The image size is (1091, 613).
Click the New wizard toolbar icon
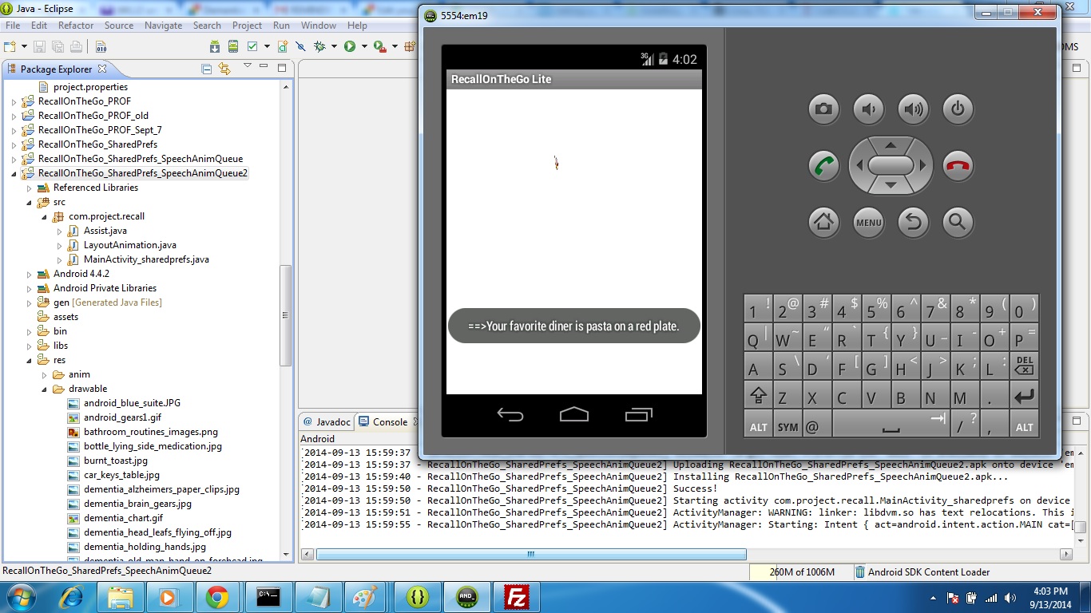10,46
